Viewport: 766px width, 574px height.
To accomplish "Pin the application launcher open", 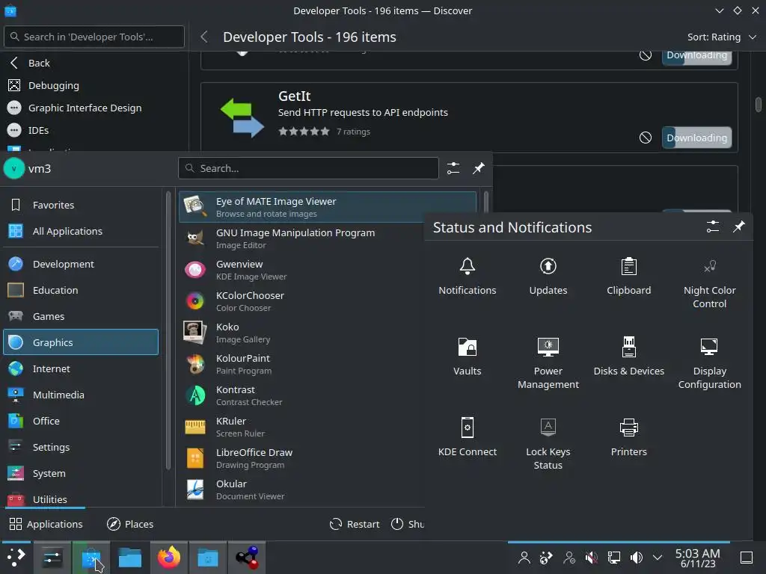I will [x=478, y=168].
